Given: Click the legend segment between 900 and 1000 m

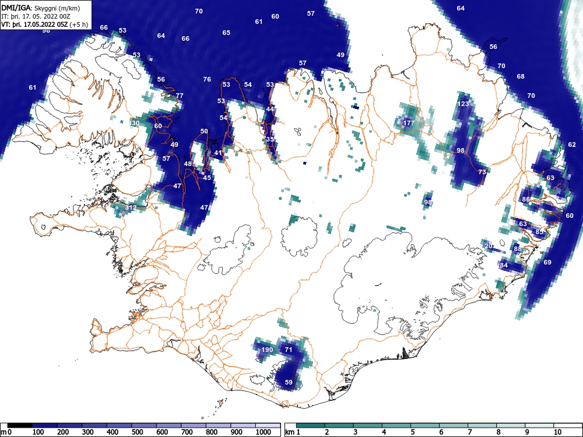Looking at the screenshot, I should click(243, 425).
